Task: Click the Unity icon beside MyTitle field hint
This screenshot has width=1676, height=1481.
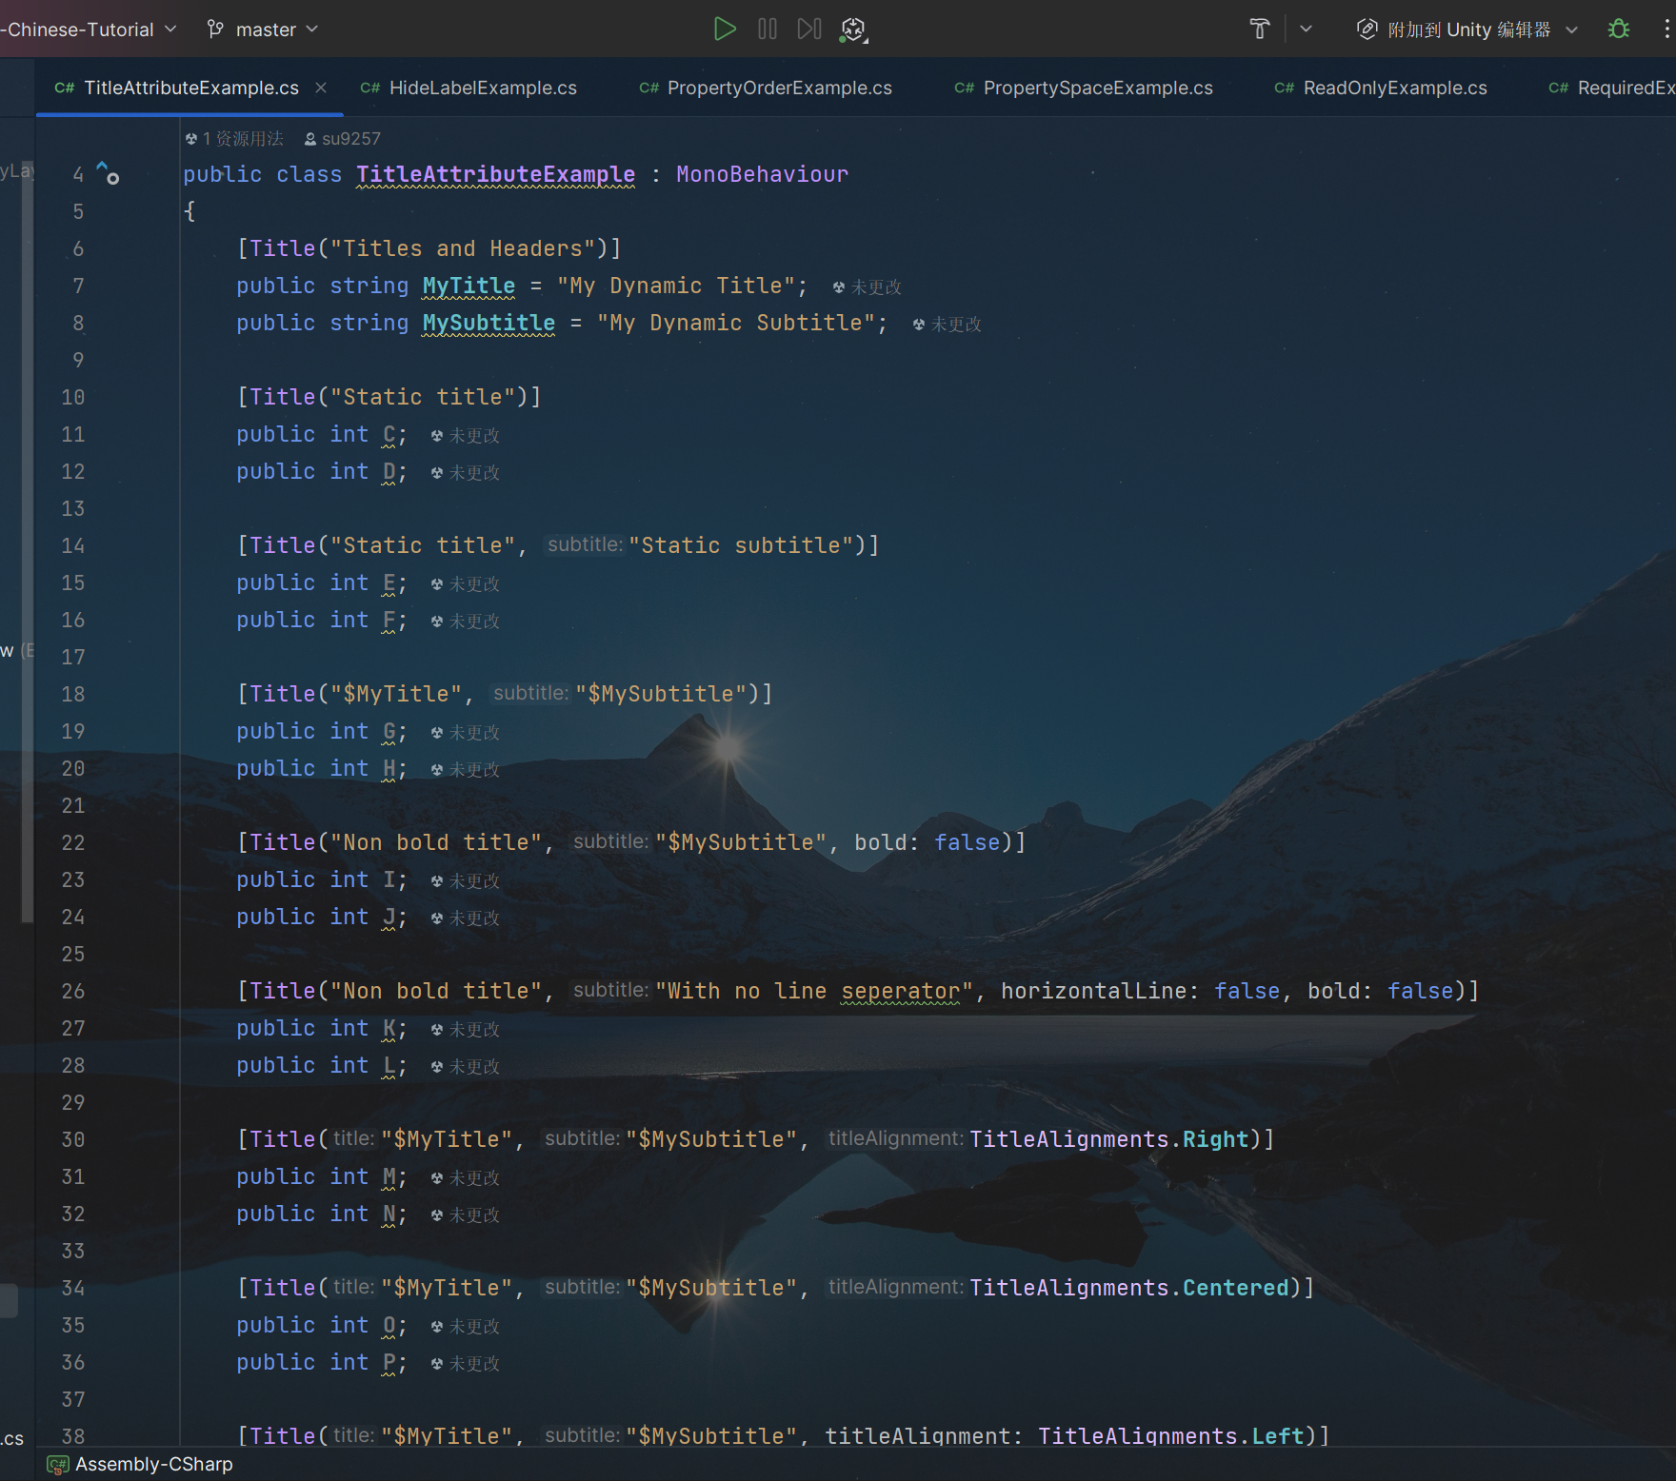Action: tap(838, 287)
